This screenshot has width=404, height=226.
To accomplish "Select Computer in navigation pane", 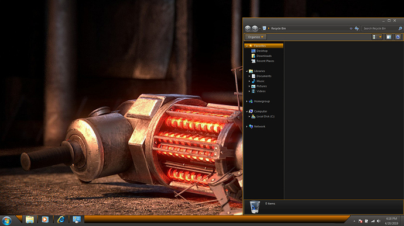I will point(261,112).
